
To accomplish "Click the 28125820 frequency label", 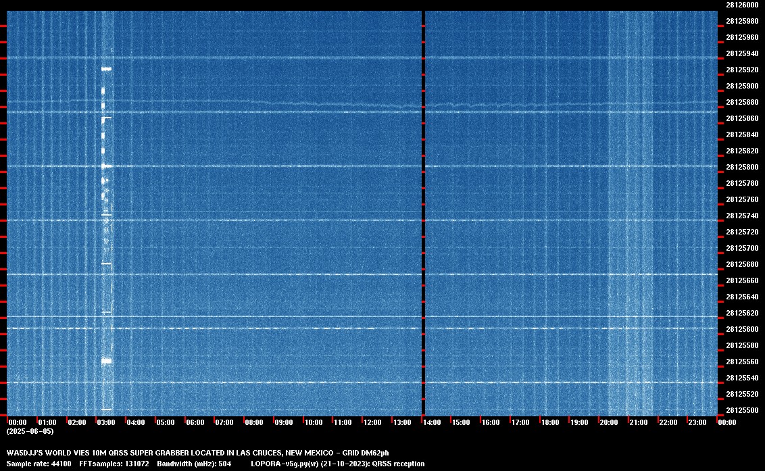I will pyautogui.click(x=742, y=151).
